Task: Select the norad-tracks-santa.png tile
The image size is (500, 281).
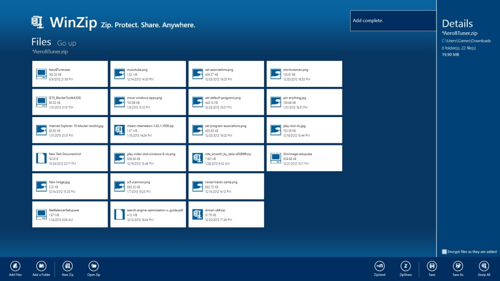Action: (226, 186)
